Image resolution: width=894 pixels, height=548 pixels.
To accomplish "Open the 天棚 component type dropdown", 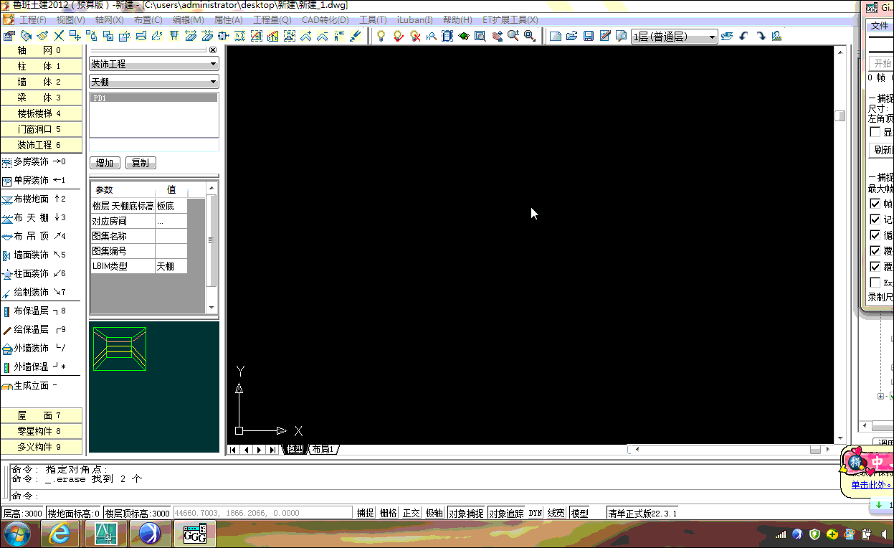I will pyautogui.click(x=154, y=82).
